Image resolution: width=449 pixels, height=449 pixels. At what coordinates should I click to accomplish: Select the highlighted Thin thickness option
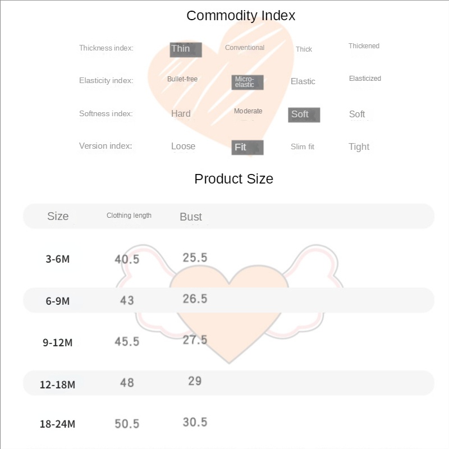(185, 49)
